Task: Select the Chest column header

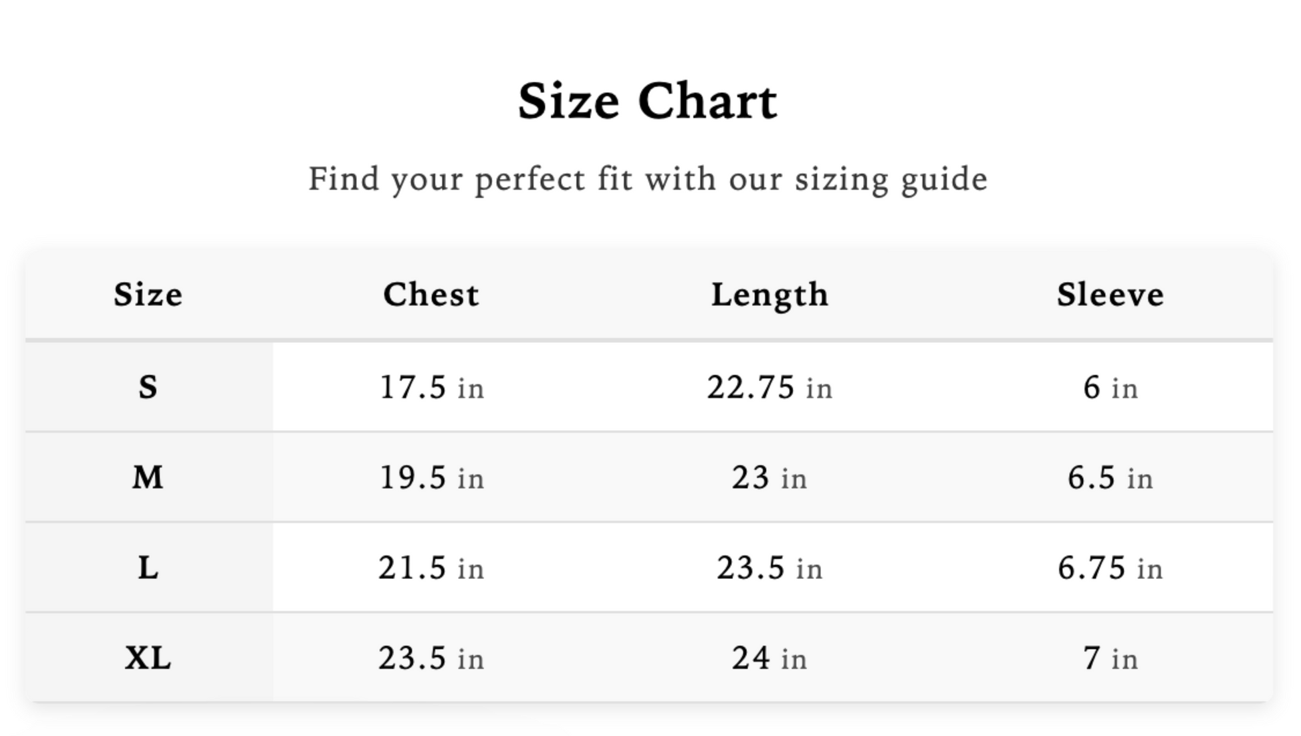Action: pos(431,295)
